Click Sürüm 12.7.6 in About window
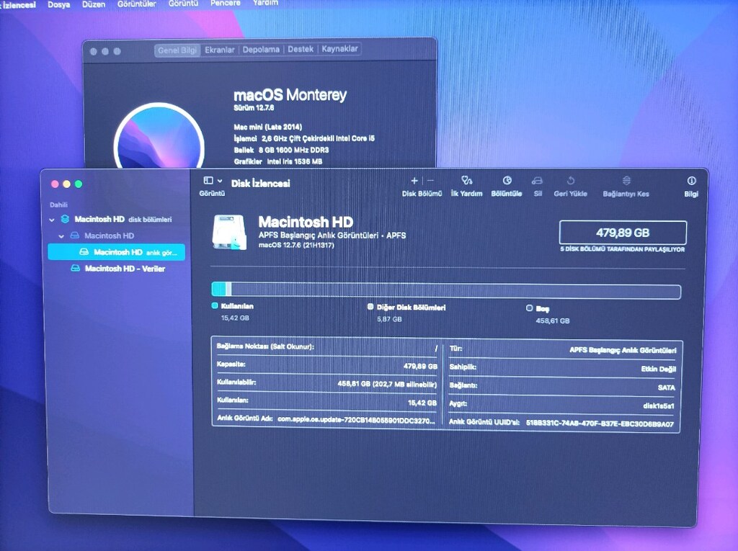The height and width of the screenshot is (551, 738). coord(254,108)
